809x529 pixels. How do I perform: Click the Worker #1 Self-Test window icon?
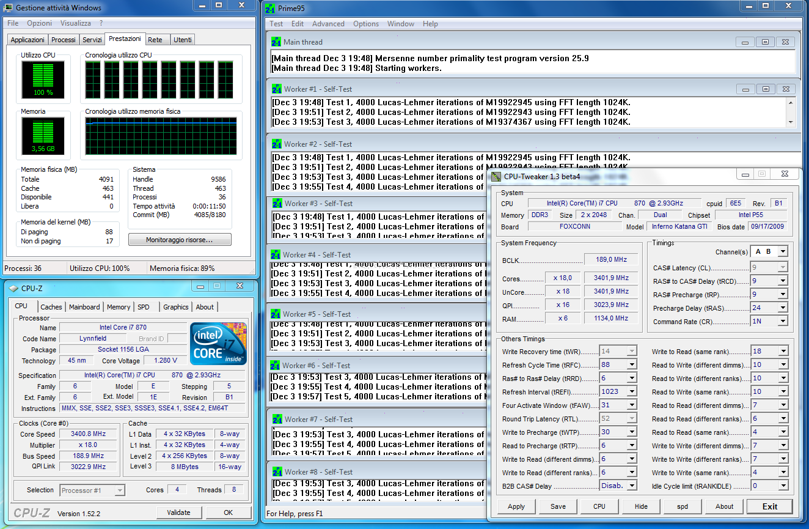[277, 89]
